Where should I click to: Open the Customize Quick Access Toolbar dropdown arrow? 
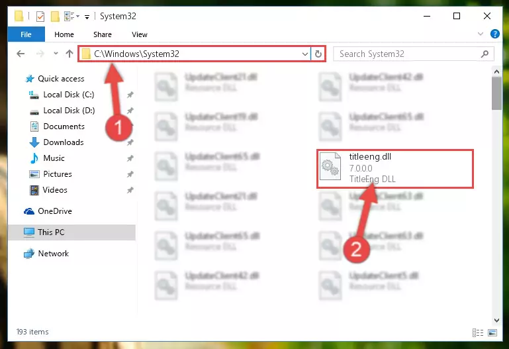(x=87, y=17)
